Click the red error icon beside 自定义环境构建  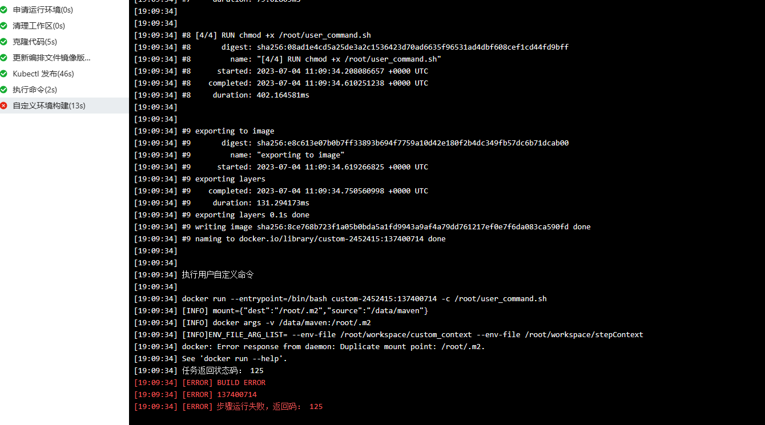4,106
